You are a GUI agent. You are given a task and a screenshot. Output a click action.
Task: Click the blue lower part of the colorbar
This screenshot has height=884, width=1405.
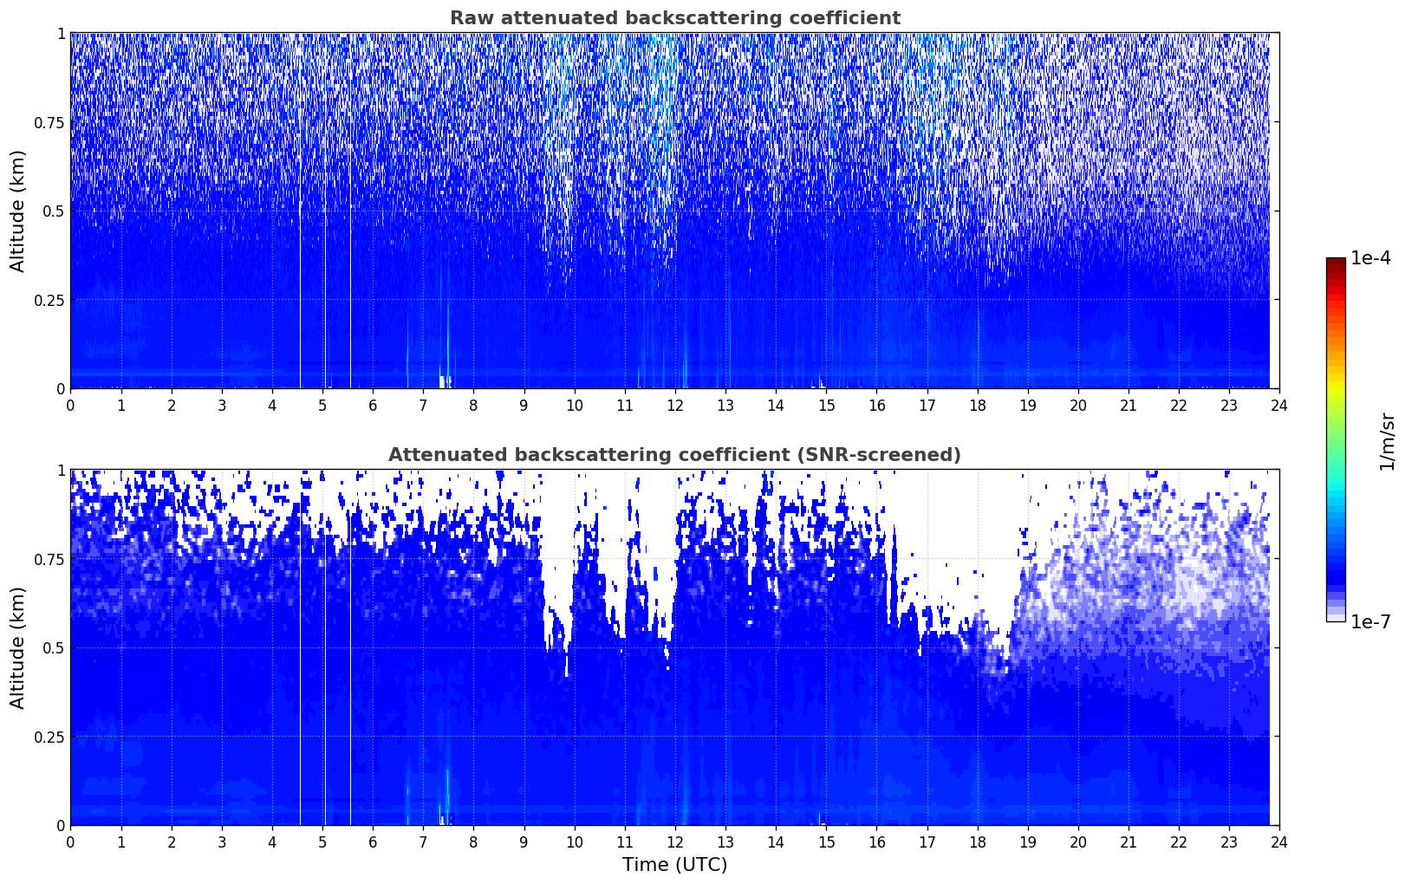[1336, 563]
